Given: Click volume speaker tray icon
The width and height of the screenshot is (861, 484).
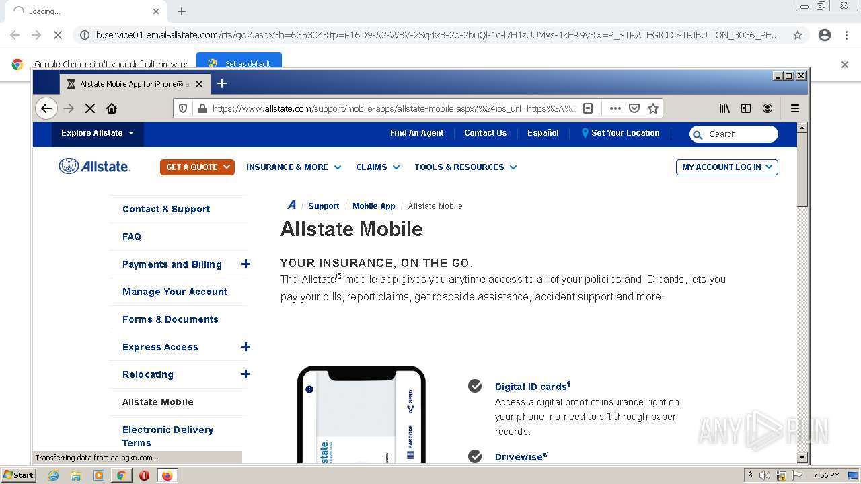Looking at the screenshot, I should 765,475.
